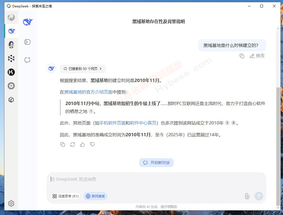Dislike the response with thumbs down
Viewport: 283px width, 215px height.
coord(92,145)
